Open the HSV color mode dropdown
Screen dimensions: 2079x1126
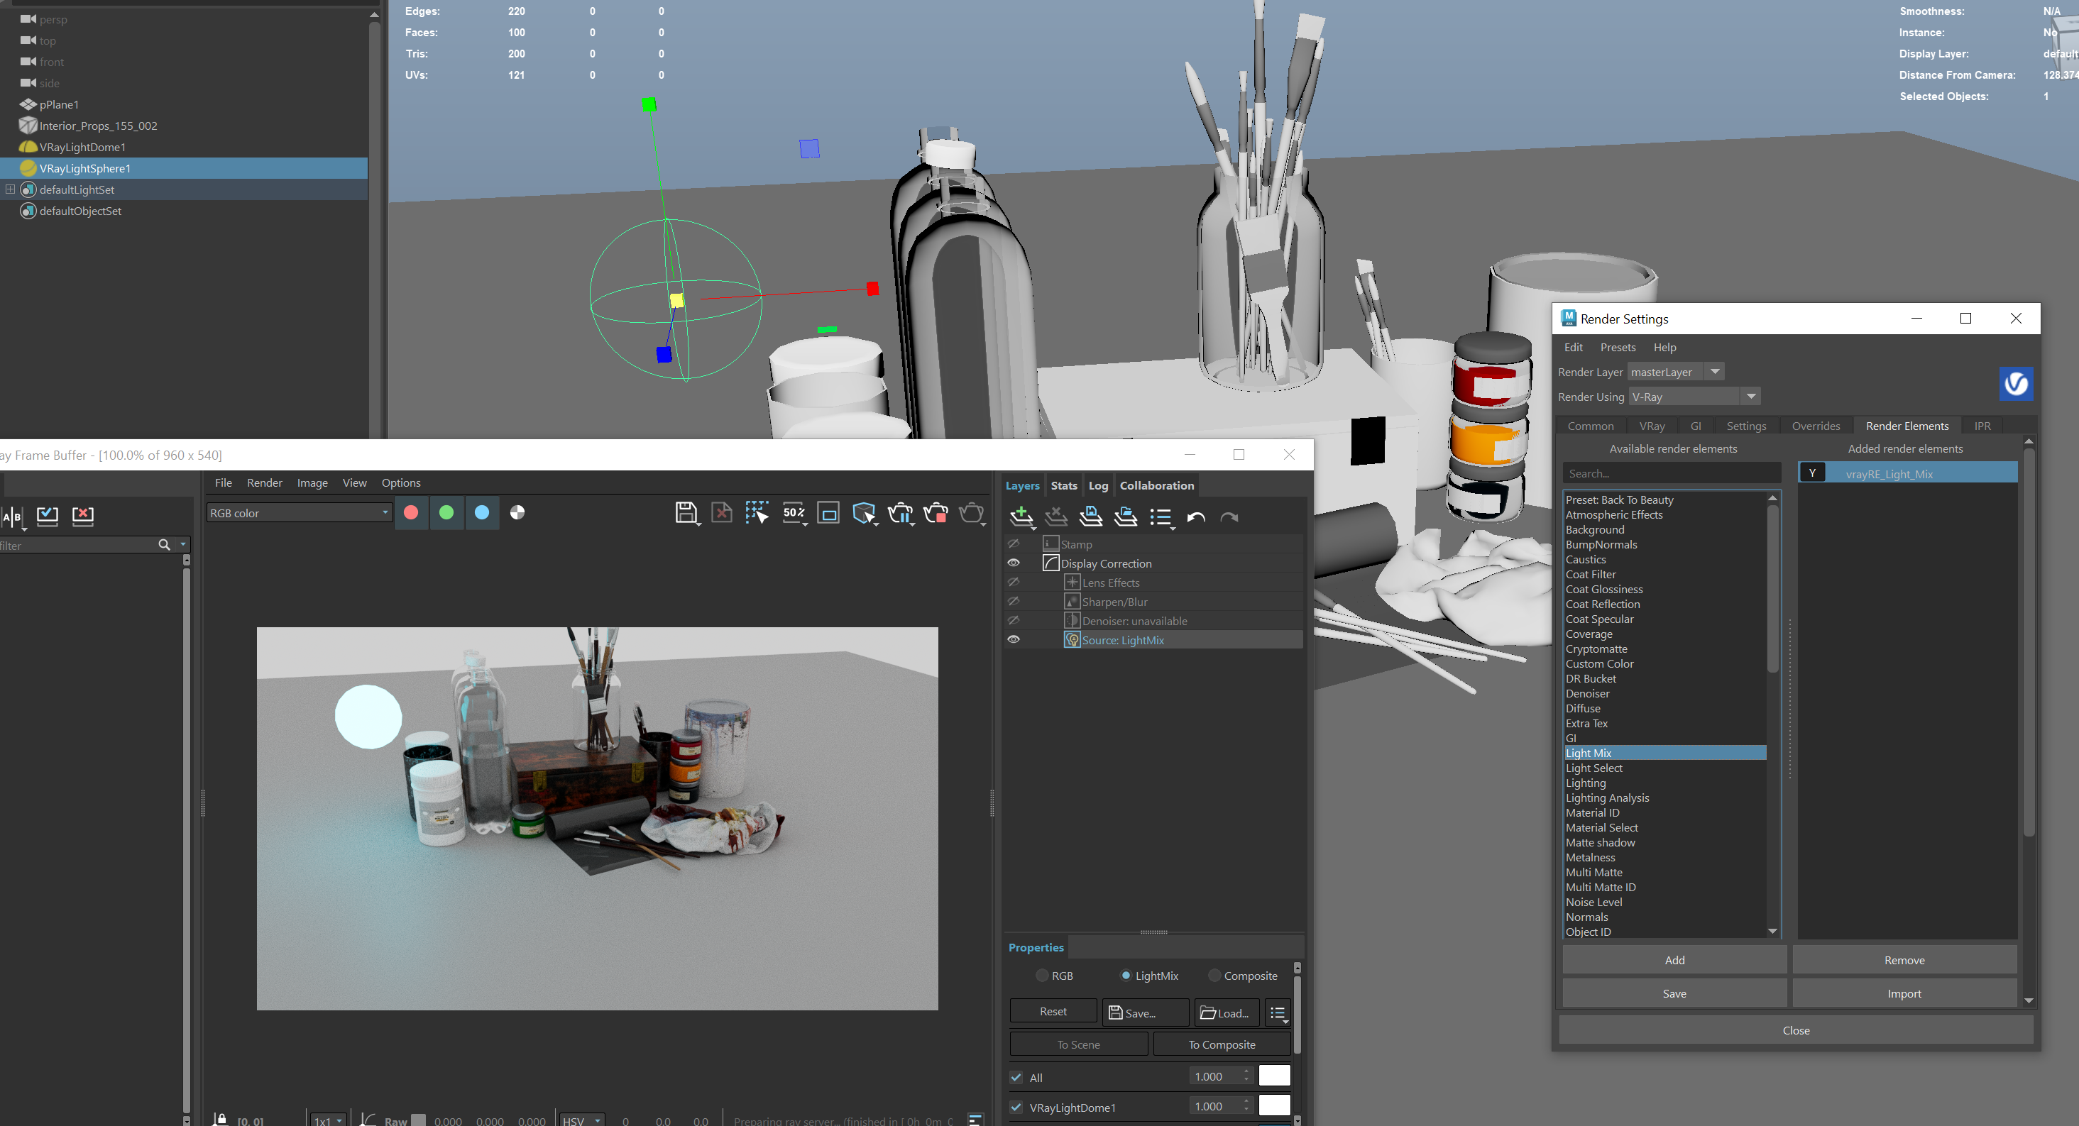pos(582,1120)
